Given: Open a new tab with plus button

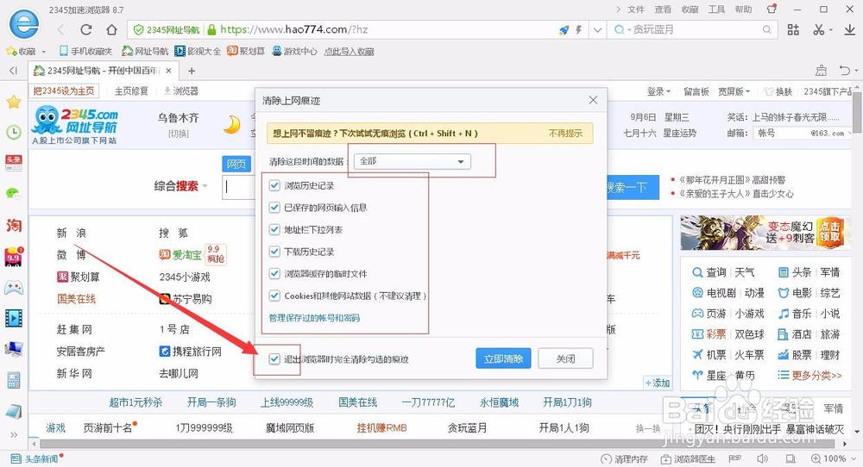Looking at the screenshot, I should click(192, 71).
